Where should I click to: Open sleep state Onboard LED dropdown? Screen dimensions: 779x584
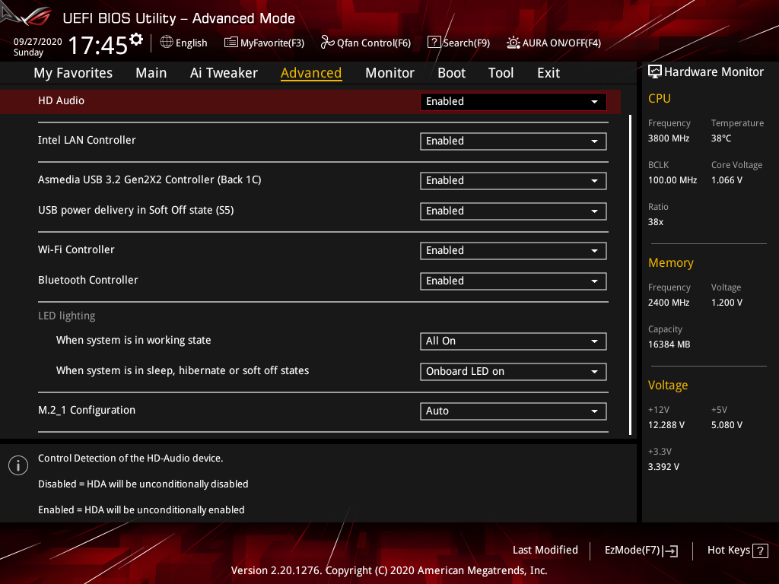coord(514,371)
